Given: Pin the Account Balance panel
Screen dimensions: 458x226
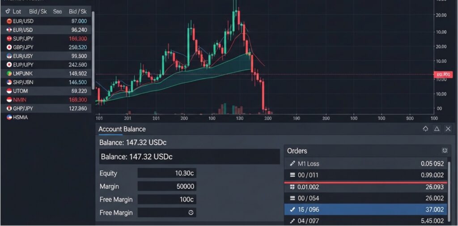Looking at the screenshot, I should pyautogui.click(x=426, y=128).
